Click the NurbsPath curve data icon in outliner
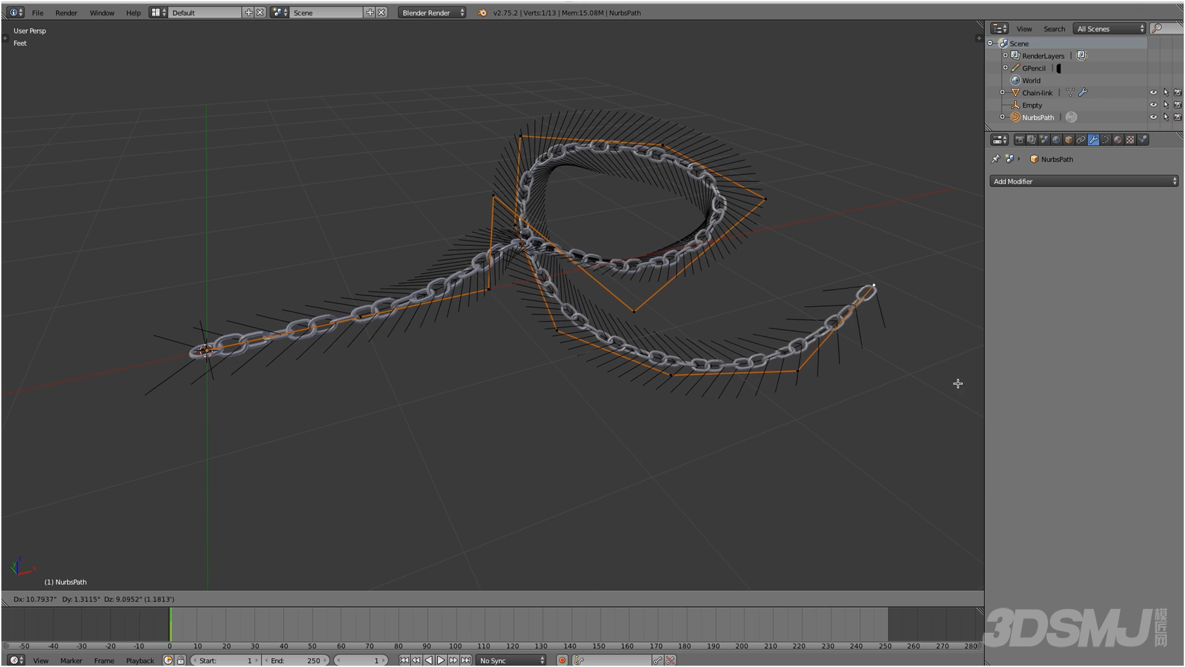This screenshot has height=667, width=1185. (1071, 117)
